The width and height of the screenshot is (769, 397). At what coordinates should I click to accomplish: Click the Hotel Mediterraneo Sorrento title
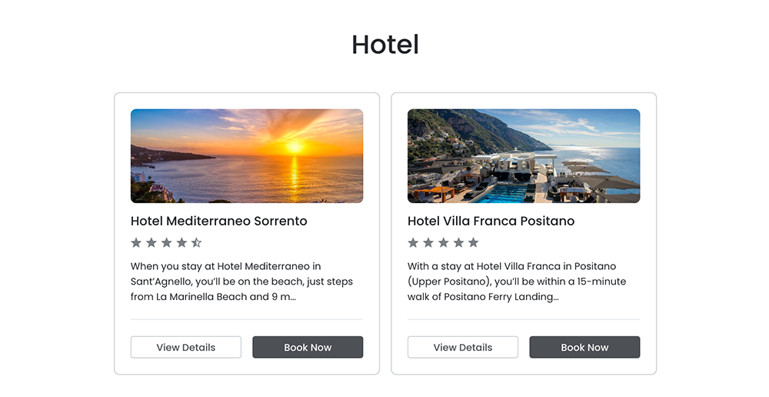pos(219,221)
